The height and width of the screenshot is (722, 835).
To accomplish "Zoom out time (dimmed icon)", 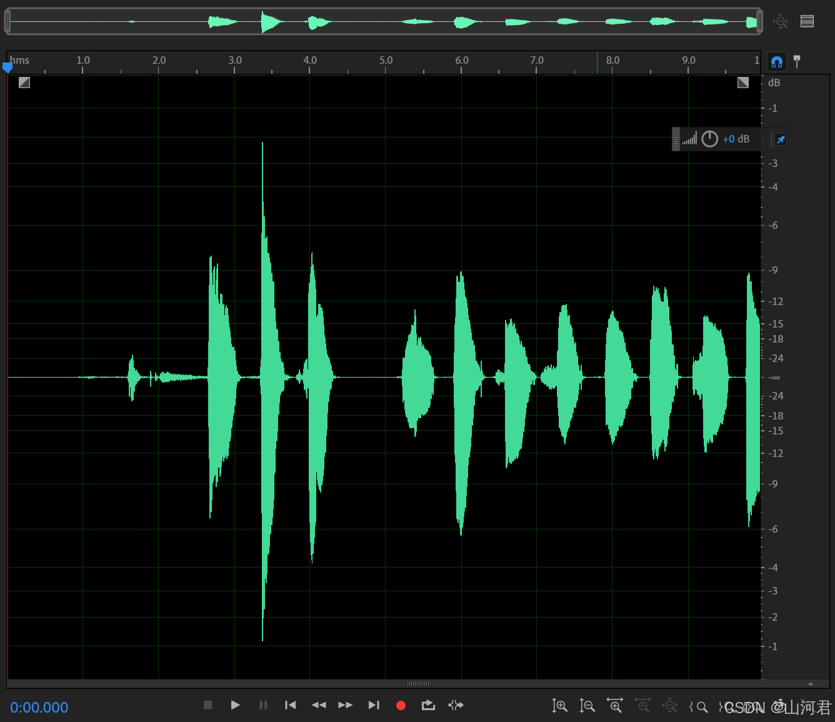I will [x=642, y=706].
